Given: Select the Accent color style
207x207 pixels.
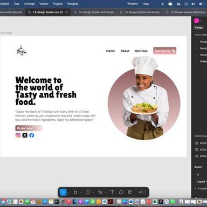Looking at the screenshot, I should [203, 55].
